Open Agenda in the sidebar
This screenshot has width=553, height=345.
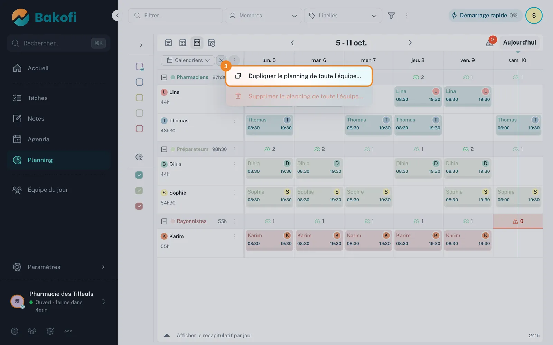point(59,139)
